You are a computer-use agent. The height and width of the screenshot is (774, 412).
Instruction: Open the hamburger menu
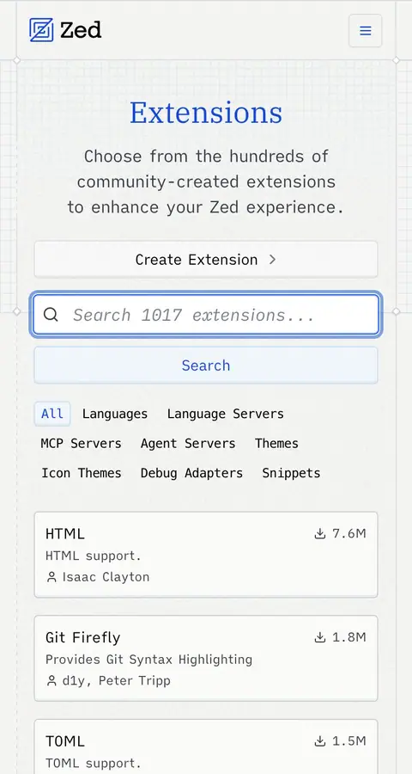(x=365, y=31)
